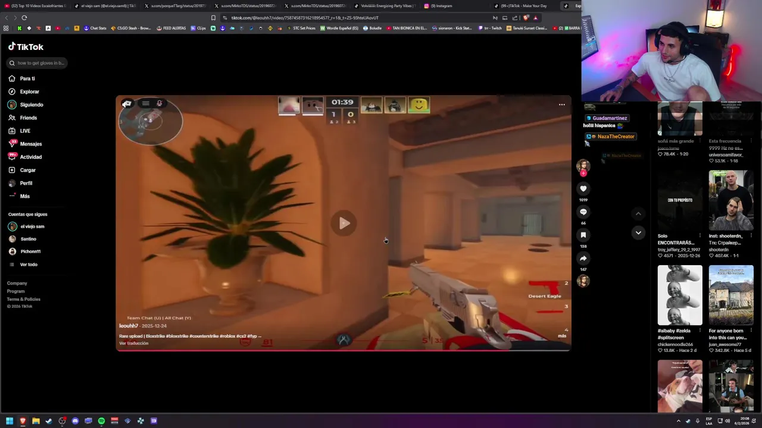Bookmark the video to favorites
The height and width of the screenshot is (428, 762).
583,235
